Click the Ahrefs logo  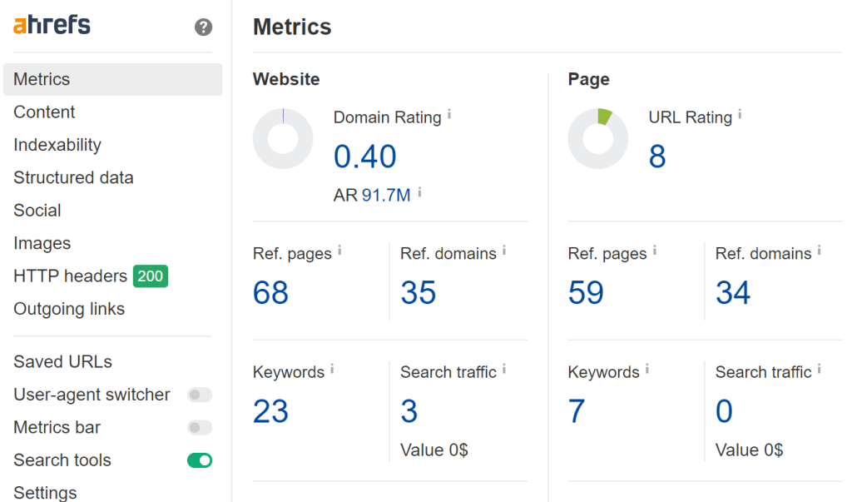click(x=52, y=24)
